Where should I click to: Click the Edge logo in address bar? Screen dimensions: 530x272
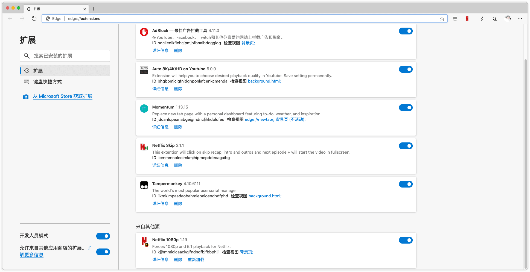tap(48, 19)
